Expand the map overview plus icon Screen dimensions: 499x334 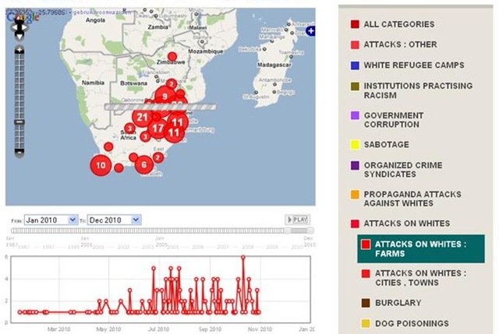coord(310,31)
